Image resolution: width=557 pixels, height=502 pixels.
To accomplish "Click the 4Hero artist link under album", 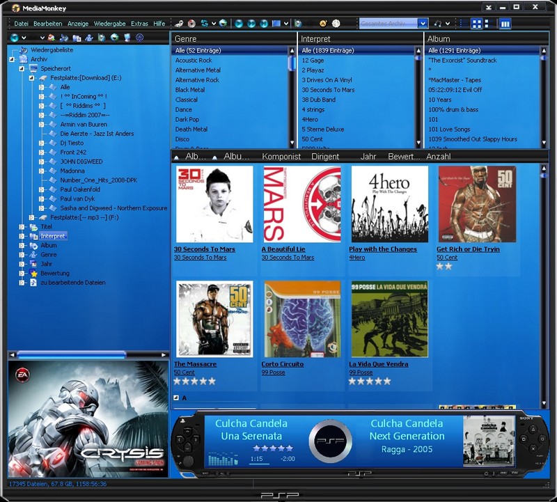I will [x=356, y=258].
